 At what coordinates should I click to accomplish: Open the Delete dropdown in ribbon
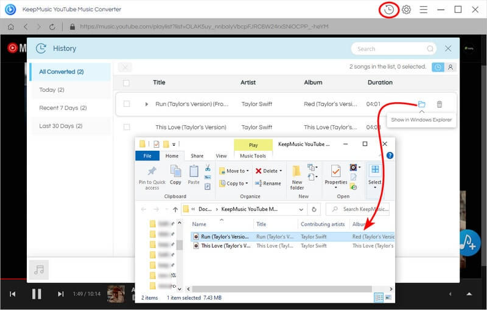click(x=268, y=171)
